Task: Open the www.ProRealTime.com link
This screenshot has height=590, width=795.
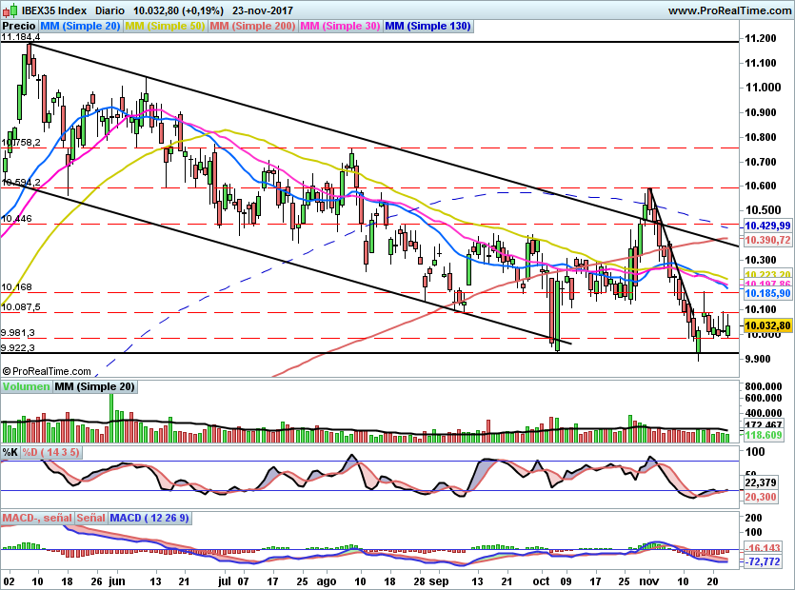Action: (x=729, y=10)
